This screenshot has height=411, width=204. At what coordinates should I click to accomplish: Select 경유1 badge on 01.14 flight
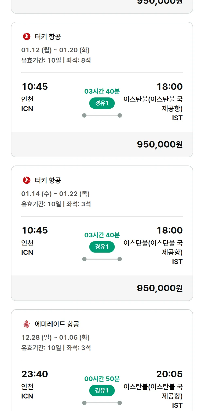102,247
